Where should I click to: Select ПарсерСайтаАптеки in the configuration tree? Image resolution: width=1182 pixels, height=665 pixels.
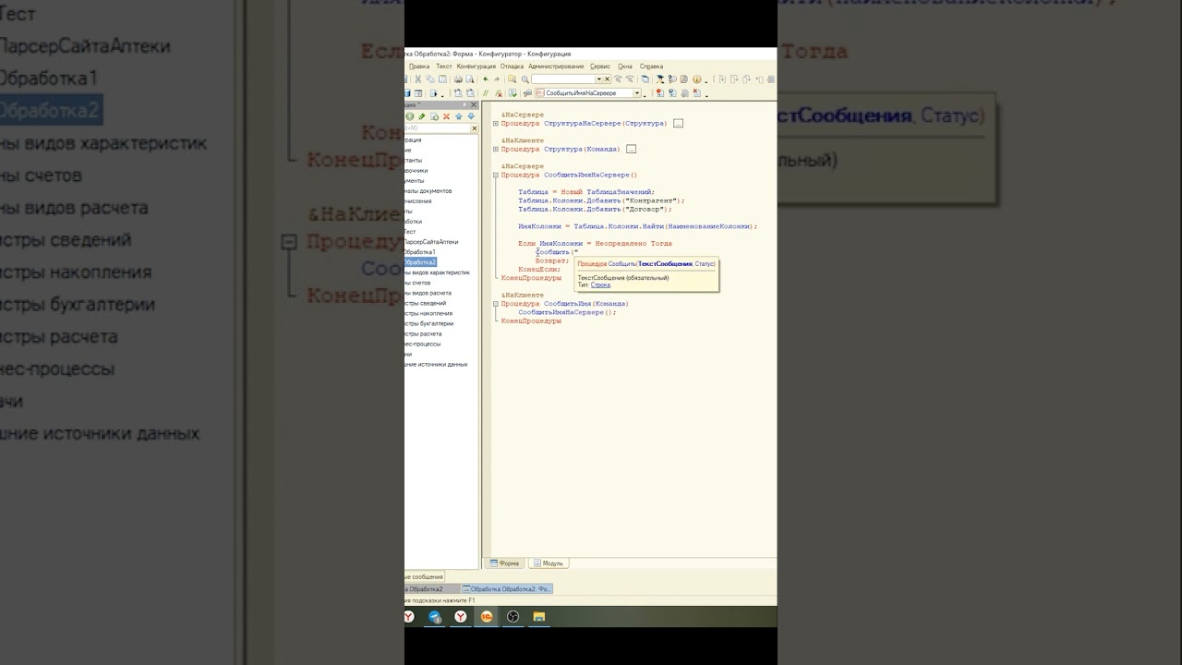(431, 242)
